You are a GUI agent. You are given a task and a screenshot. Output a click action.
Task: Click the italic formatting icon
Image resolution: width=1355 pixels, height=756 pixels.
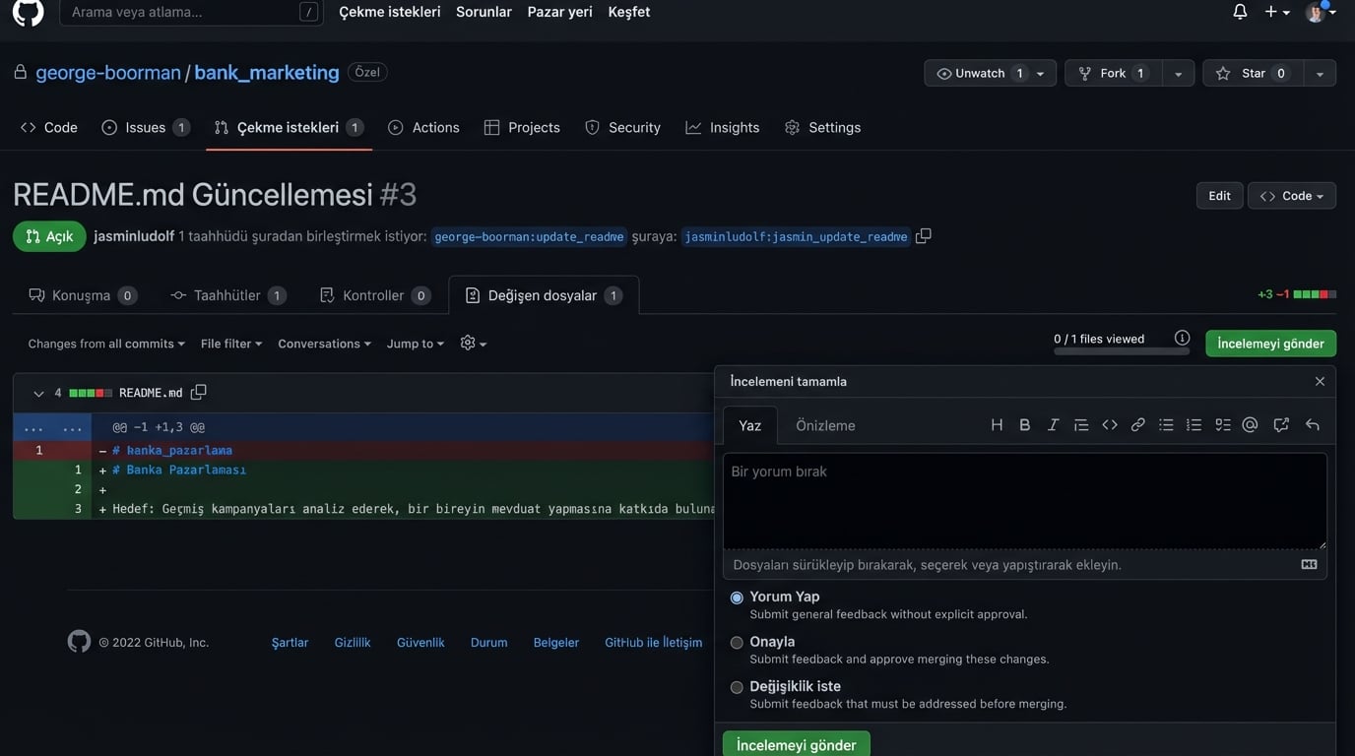click(x=1053, y=425)
